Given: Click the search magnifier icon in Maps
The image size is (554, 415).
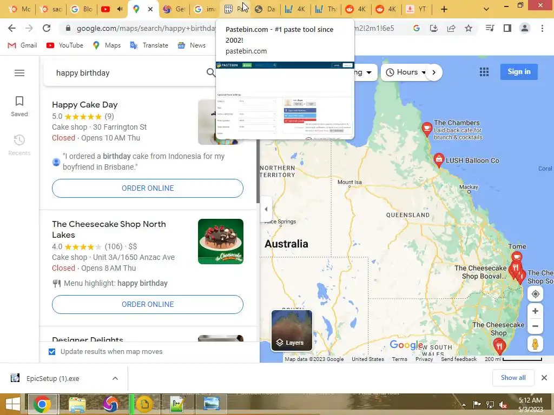Looking at the screenshot, I should (x=210, y=73).
